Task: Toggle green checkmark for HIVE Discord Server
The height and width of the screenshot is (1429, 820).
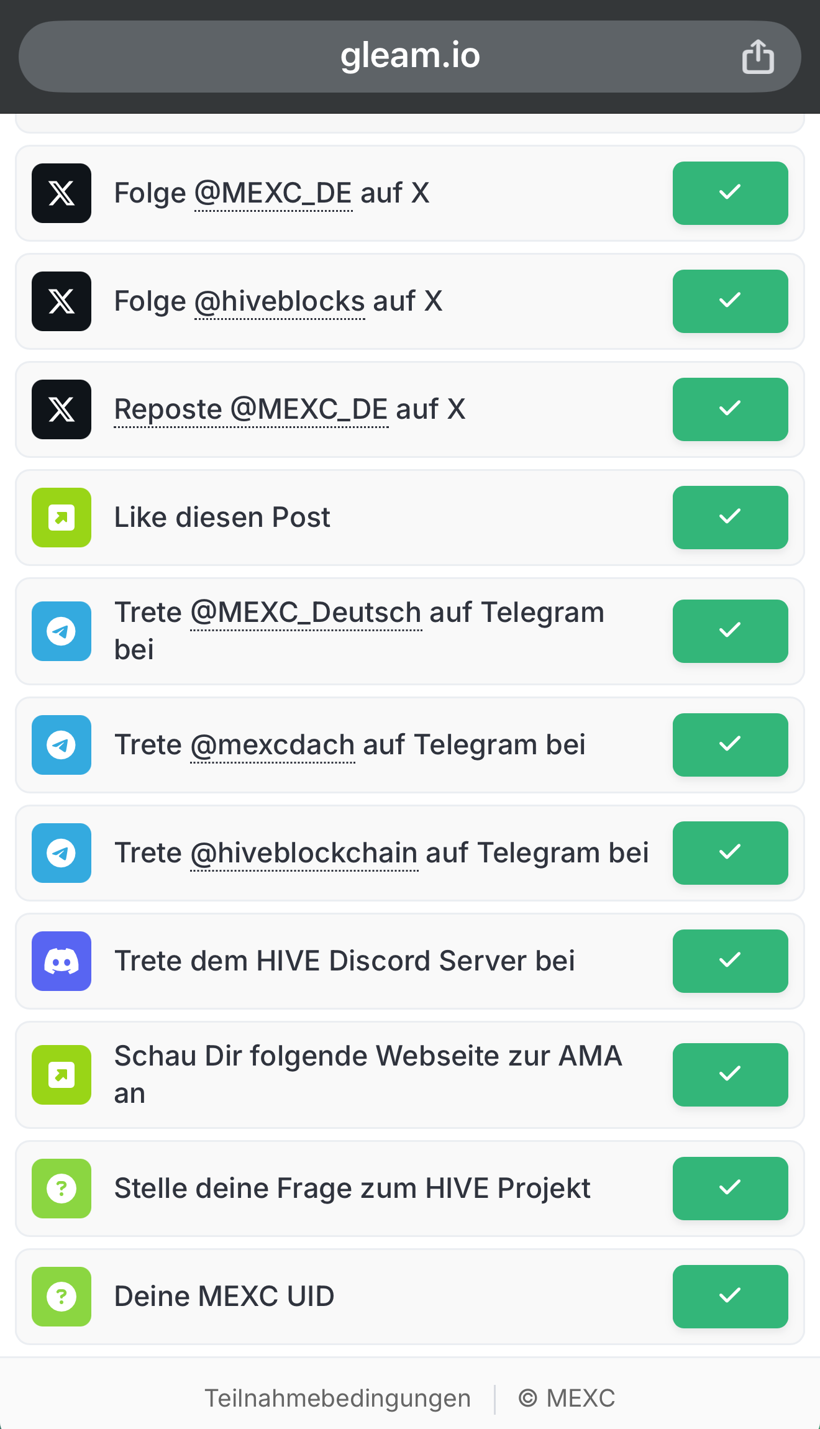Action: [730, 961]
